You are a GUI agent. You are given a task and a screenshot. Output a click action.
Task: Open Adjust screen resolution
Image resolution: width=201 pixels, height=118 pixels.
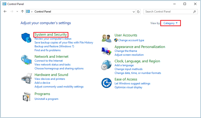click(129, 55)
